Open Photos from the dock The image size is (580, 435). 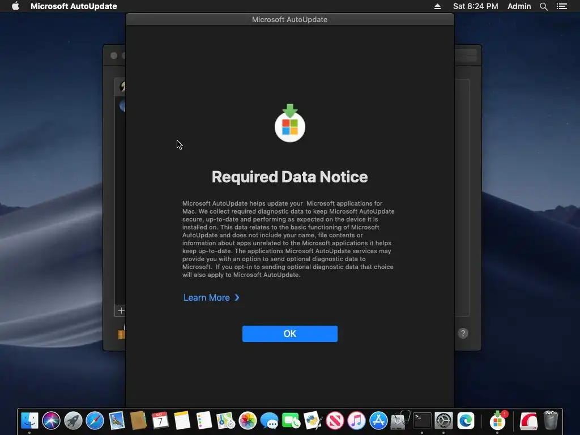pyautogui.click(x=248, y=421)
